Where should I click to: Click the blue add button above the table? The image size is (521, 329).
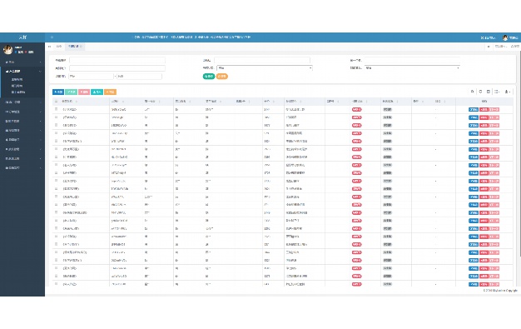(x=58, y=92)
